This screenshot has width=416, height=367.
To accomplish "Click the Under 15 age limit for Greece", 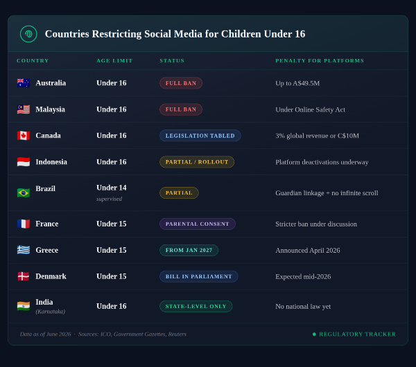I will [112, 250].
